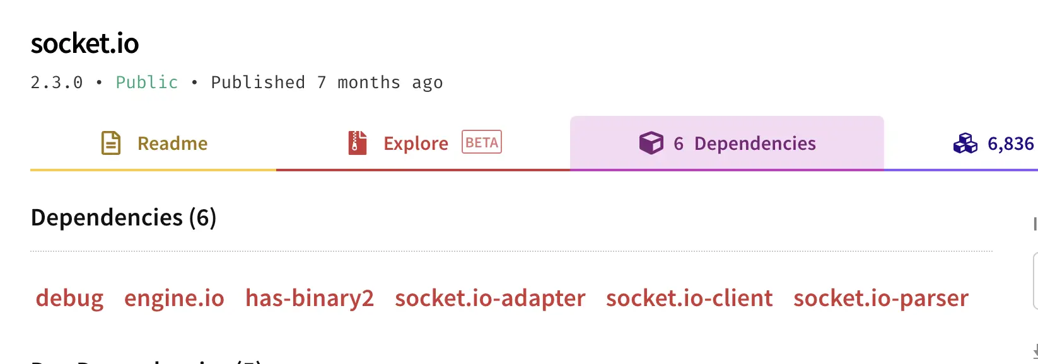Switch to the Explore tab

(x=423, y=144)
